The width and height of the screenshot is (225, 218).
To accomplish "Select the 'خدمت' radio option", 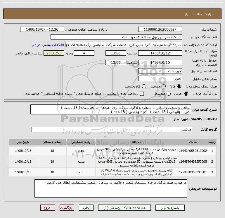I will [x=164, y=86].
